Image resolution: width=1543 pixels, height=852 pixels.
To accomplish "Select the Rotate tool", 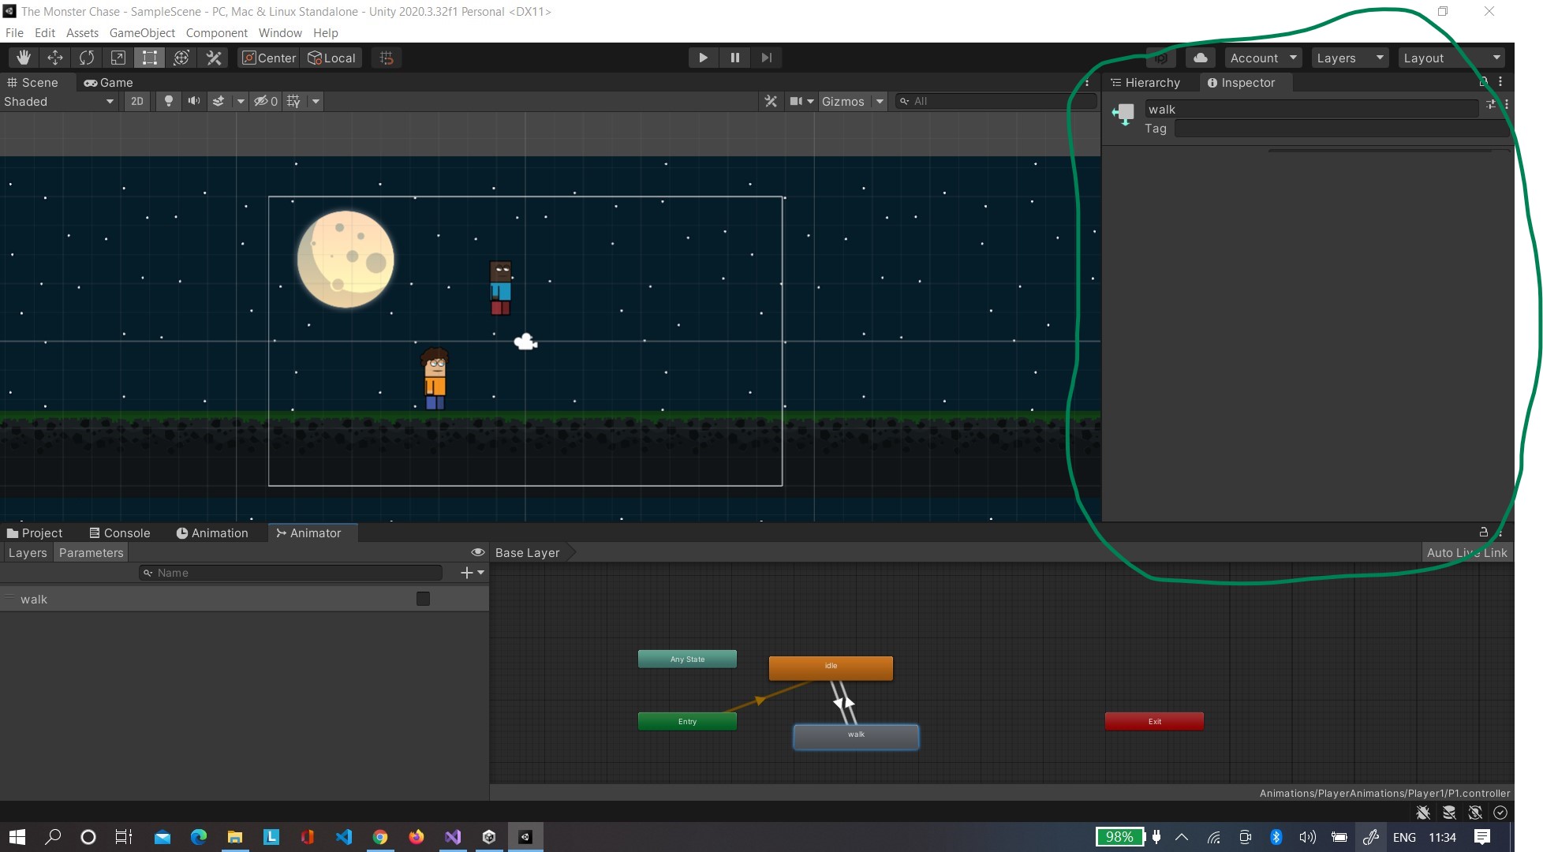I will tap(87, 58).
